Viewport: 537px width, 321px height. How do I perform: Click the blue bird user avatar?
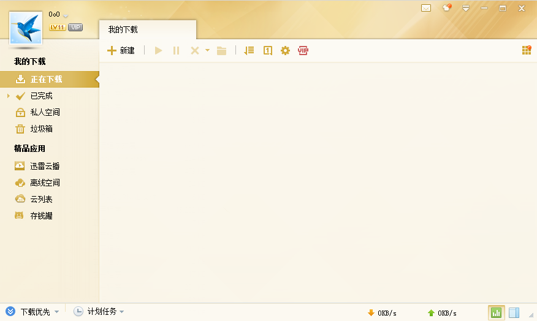coord(26,28)
